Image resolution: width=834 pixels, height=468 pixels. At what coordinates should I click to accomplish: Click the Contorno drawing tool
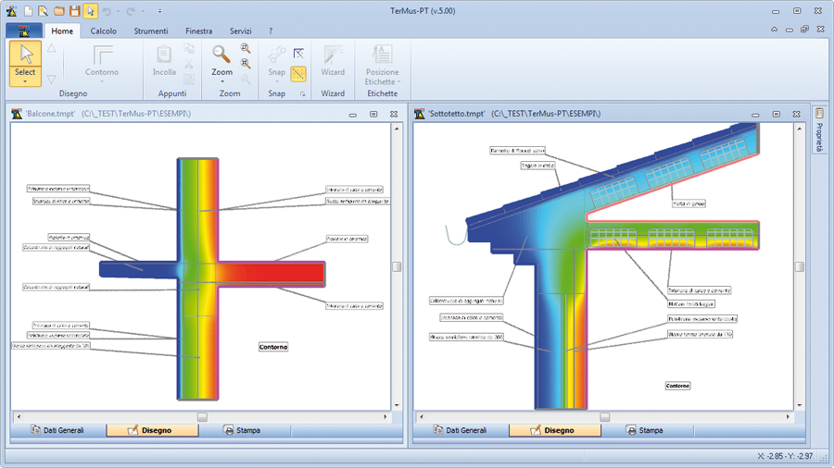(102, 55)
